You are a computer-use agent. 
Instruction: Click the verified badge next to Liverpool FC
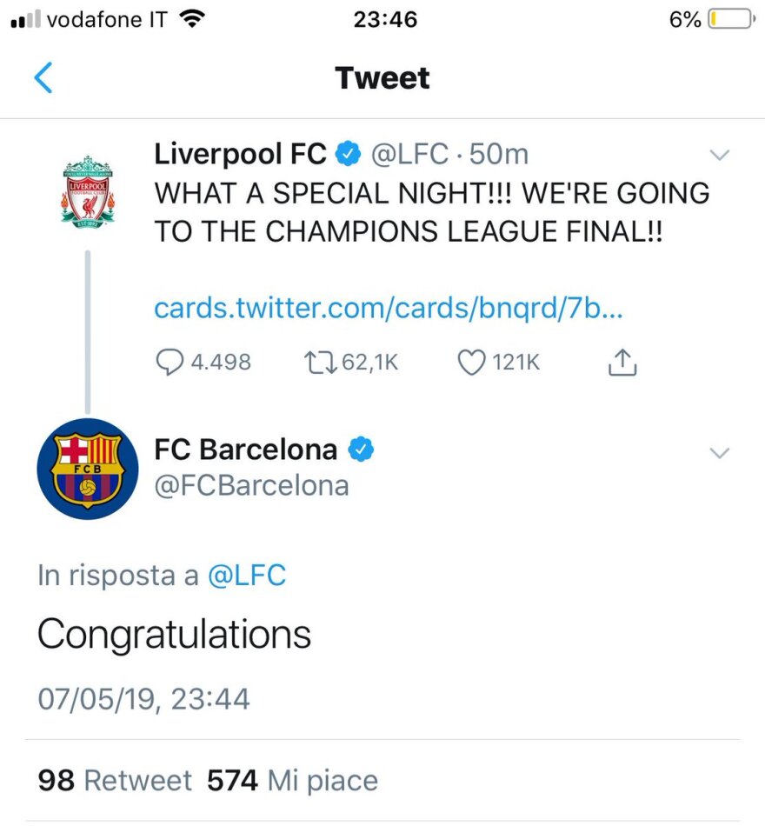pyautogui.click(x=346, y=154)
